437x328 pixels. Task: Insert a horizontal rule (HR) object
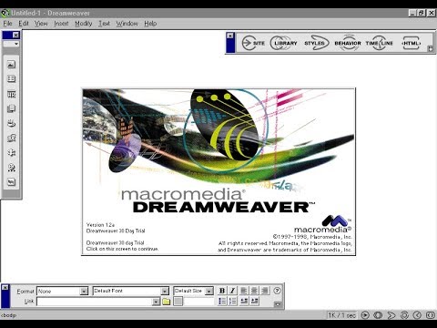(x=11, y=94)
